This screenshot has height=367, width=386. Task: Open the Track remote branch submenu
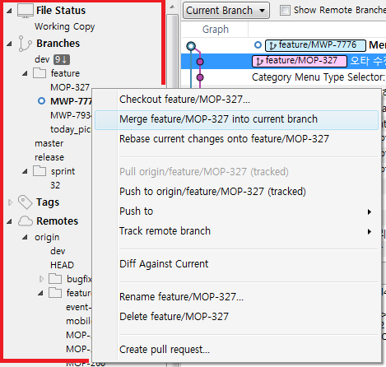click(236, 231)
